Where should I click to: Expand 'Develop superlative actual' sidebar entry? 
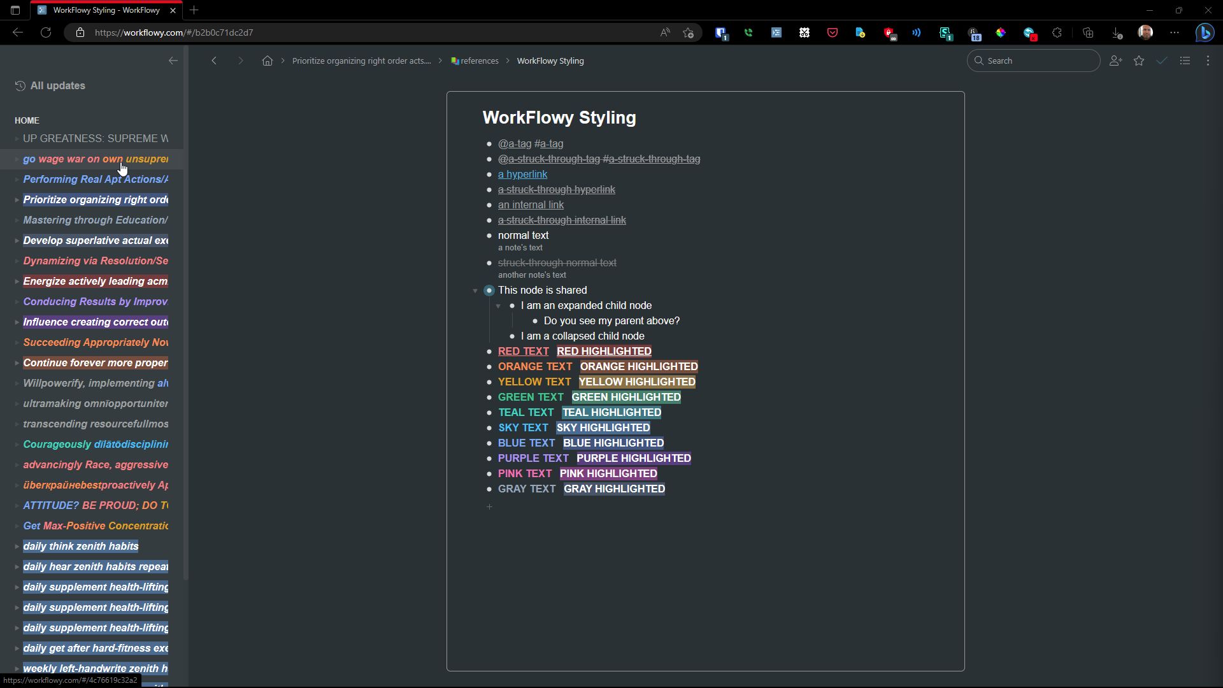click(17, 240)
